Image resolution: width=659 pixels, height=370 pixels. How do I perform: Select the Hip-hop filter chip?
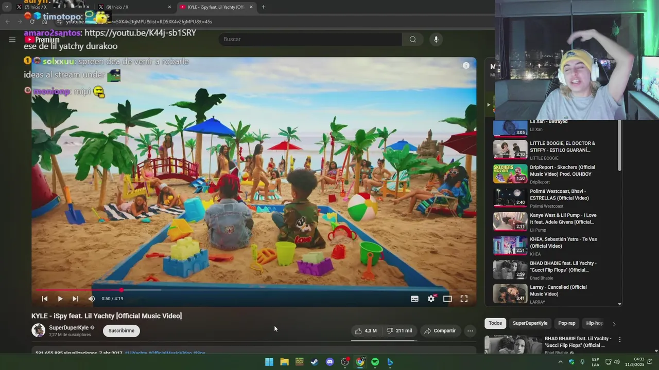(x=594, y=323)
